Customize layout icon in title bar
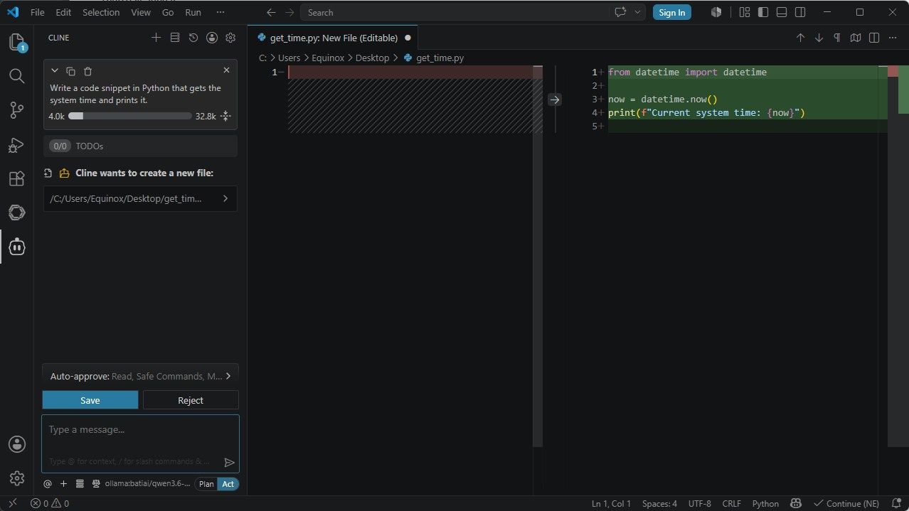Viewport: 909px width, 511px height. 745,12
